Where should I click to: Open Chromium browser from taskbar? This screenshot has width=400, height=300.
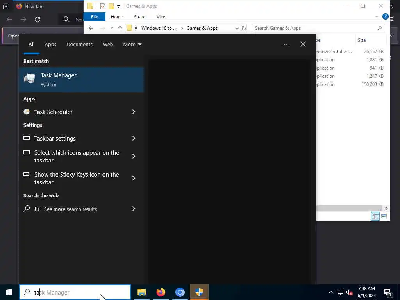180,292
